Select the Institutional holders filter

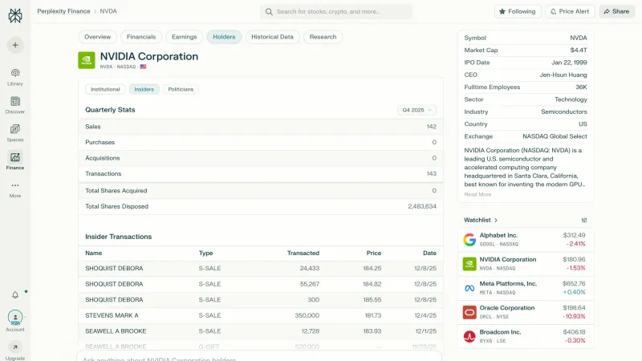(x=105, y=89)
